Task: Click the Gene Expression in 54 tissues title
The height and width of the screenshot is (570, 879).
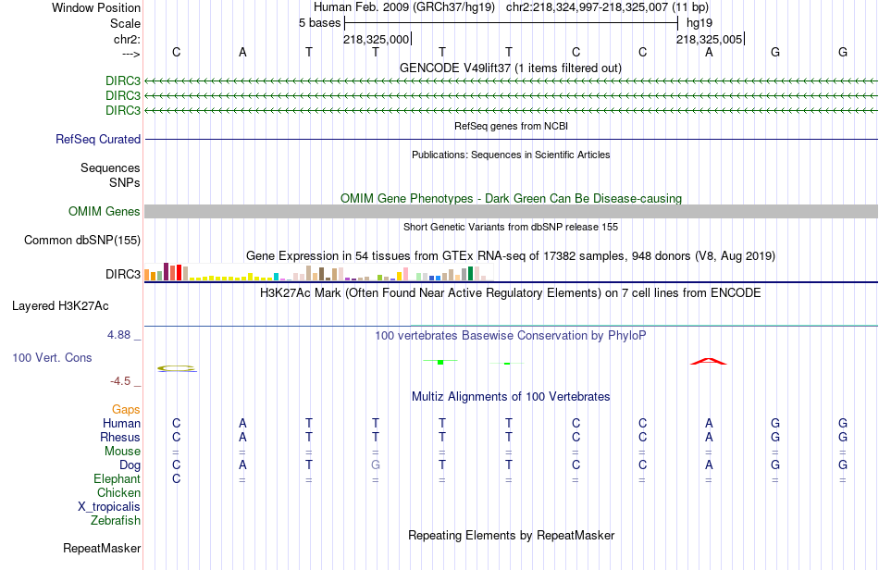Action: tap(511, 256)
